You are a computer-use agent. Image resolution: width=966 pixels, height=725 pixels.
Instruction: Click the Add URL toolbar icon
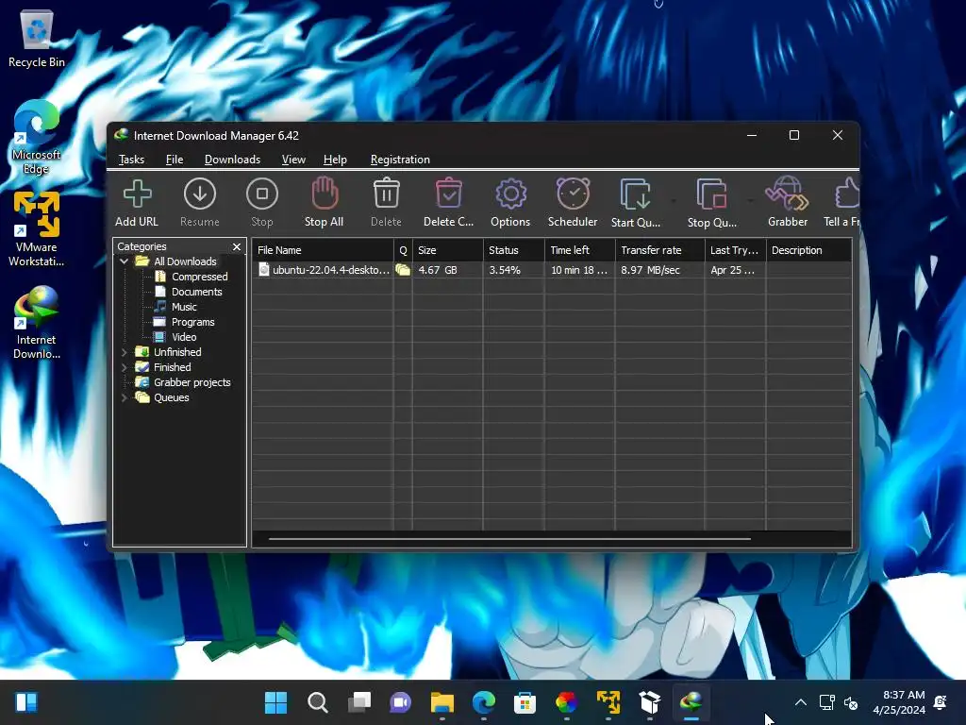137,194
